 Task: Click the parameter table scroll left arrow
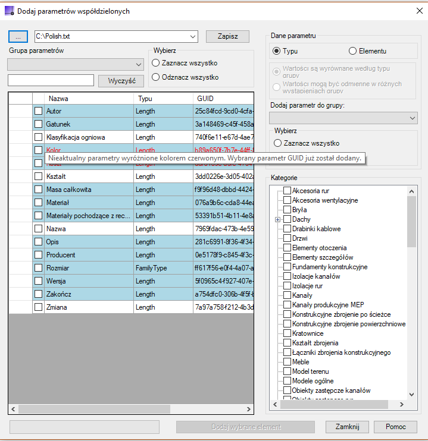pos(13,409)
